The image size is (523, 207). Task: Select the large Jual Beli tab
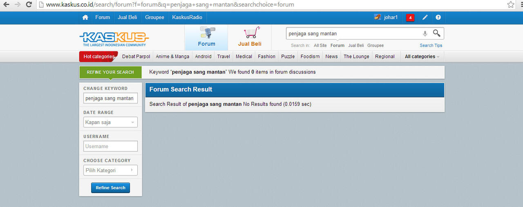coord(250,37)
